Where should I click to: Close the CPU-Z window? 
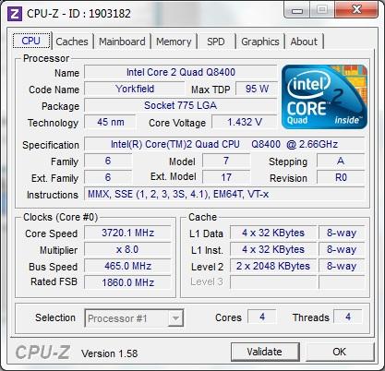[x=356, y=10]
